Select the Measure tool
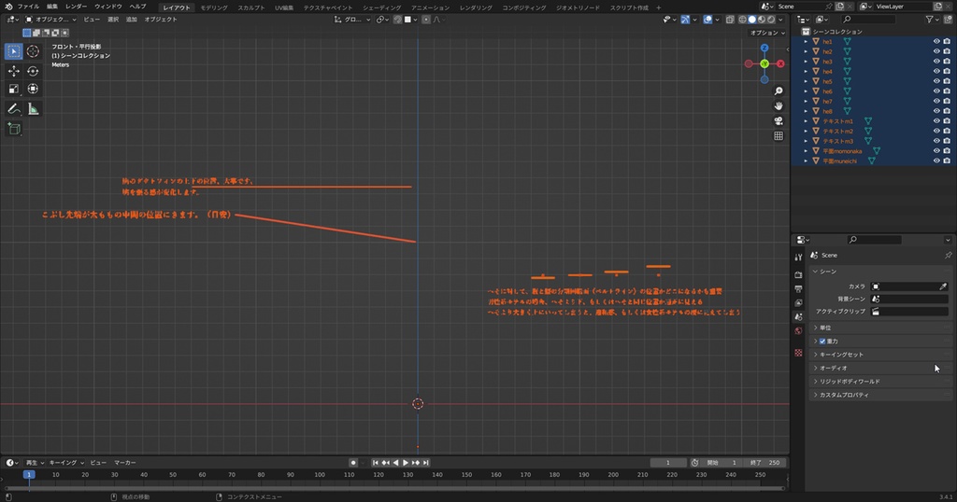 tap(33, 109)
